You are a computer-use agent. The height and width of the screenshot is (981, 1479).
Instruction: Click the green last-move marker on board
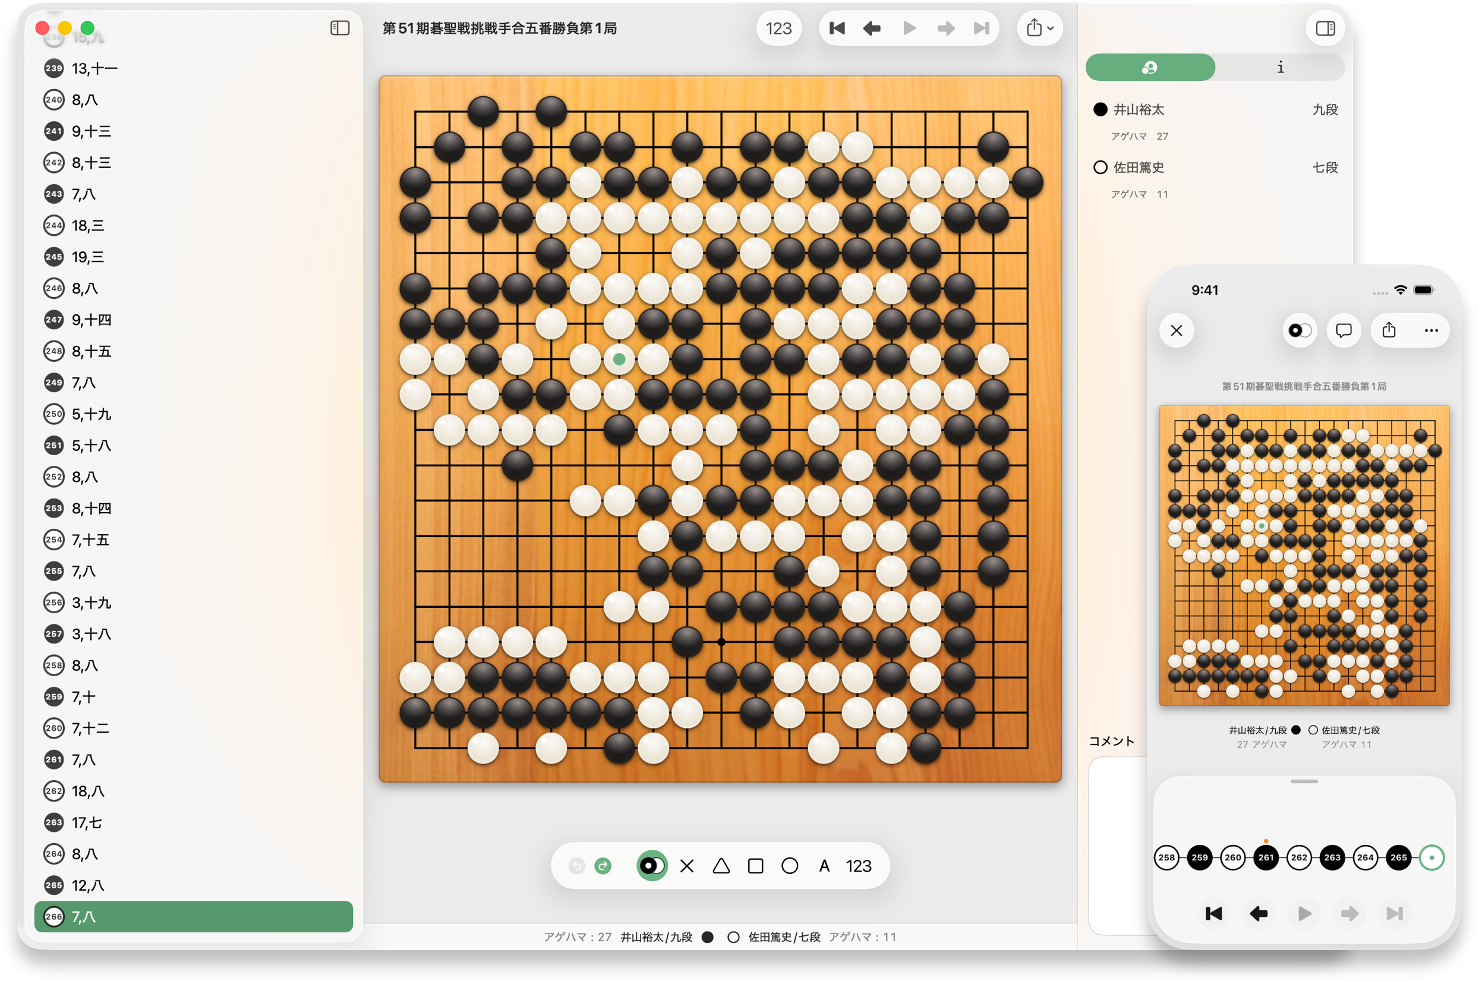click(x=619, y=359)
